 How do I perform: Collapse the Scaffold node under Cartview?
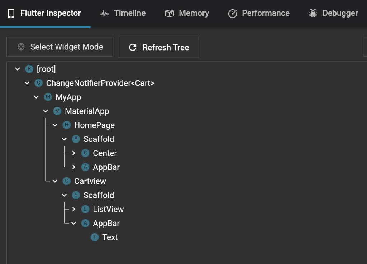[x=65, y=195]
